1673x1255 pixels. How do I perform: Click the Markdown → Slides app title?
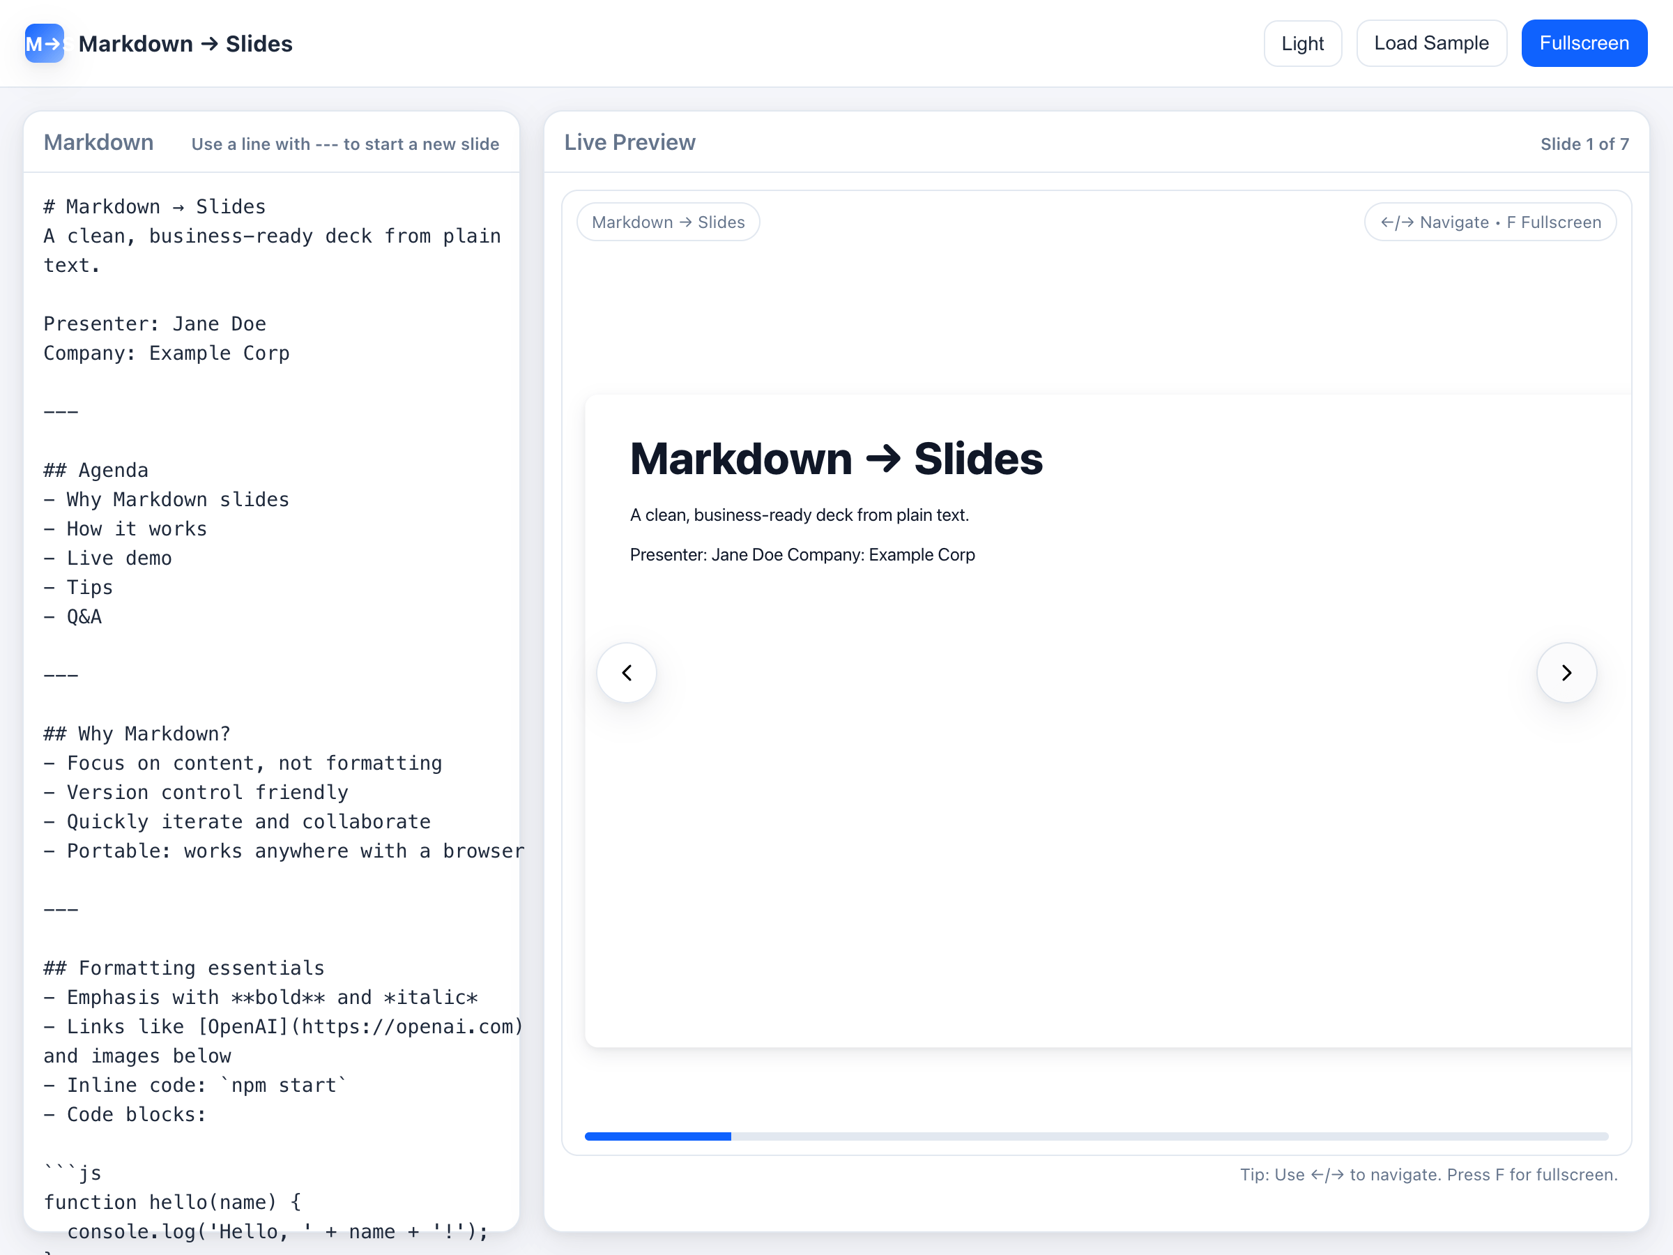[x=185, y=44]
